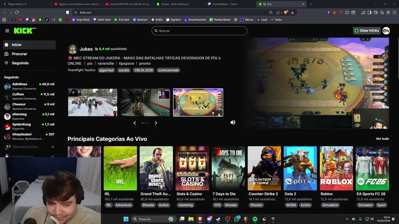Open Spotify from the taskbar
Image resolution: width=399 pixels, height=224 pixels.
pos(255,219)
